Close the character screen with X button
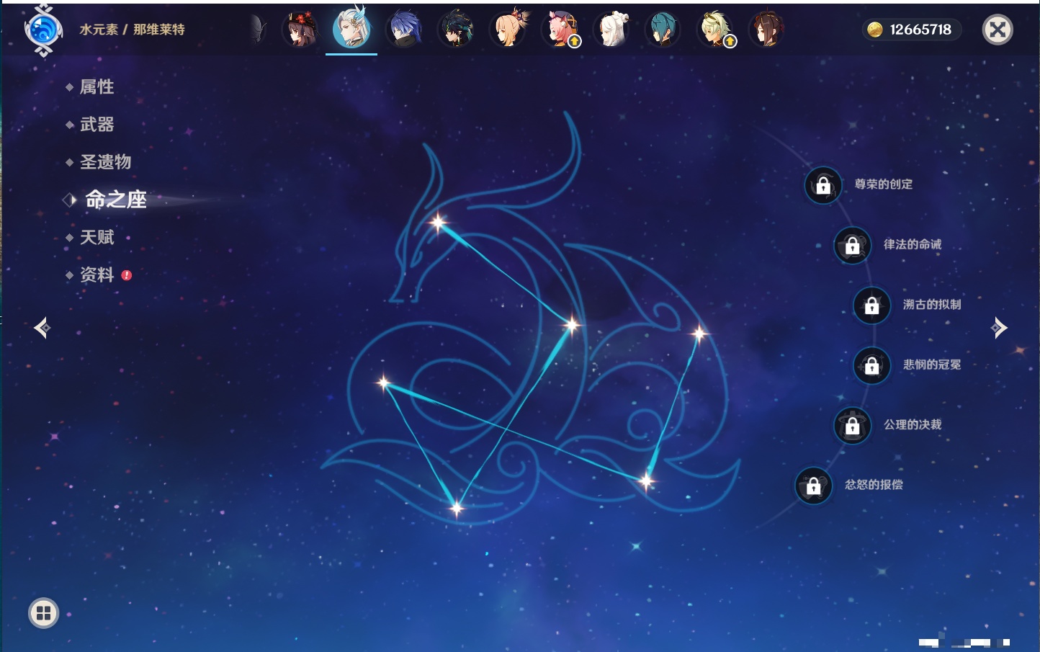The image size is (1040, 652). coord(998,30)
